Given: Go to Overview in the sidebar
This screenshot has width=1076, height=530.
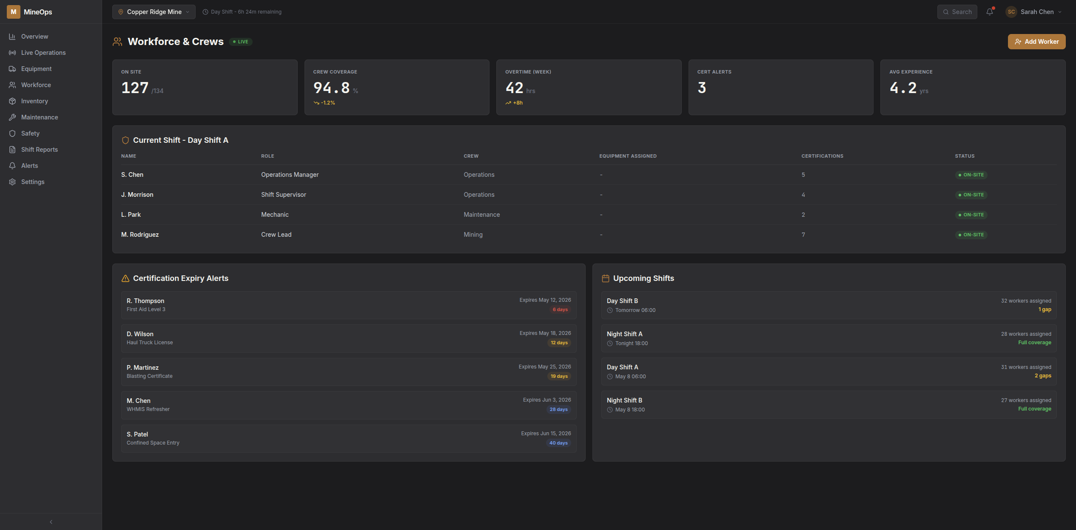Looking at the screenshot, I should [x=51, y=37].
